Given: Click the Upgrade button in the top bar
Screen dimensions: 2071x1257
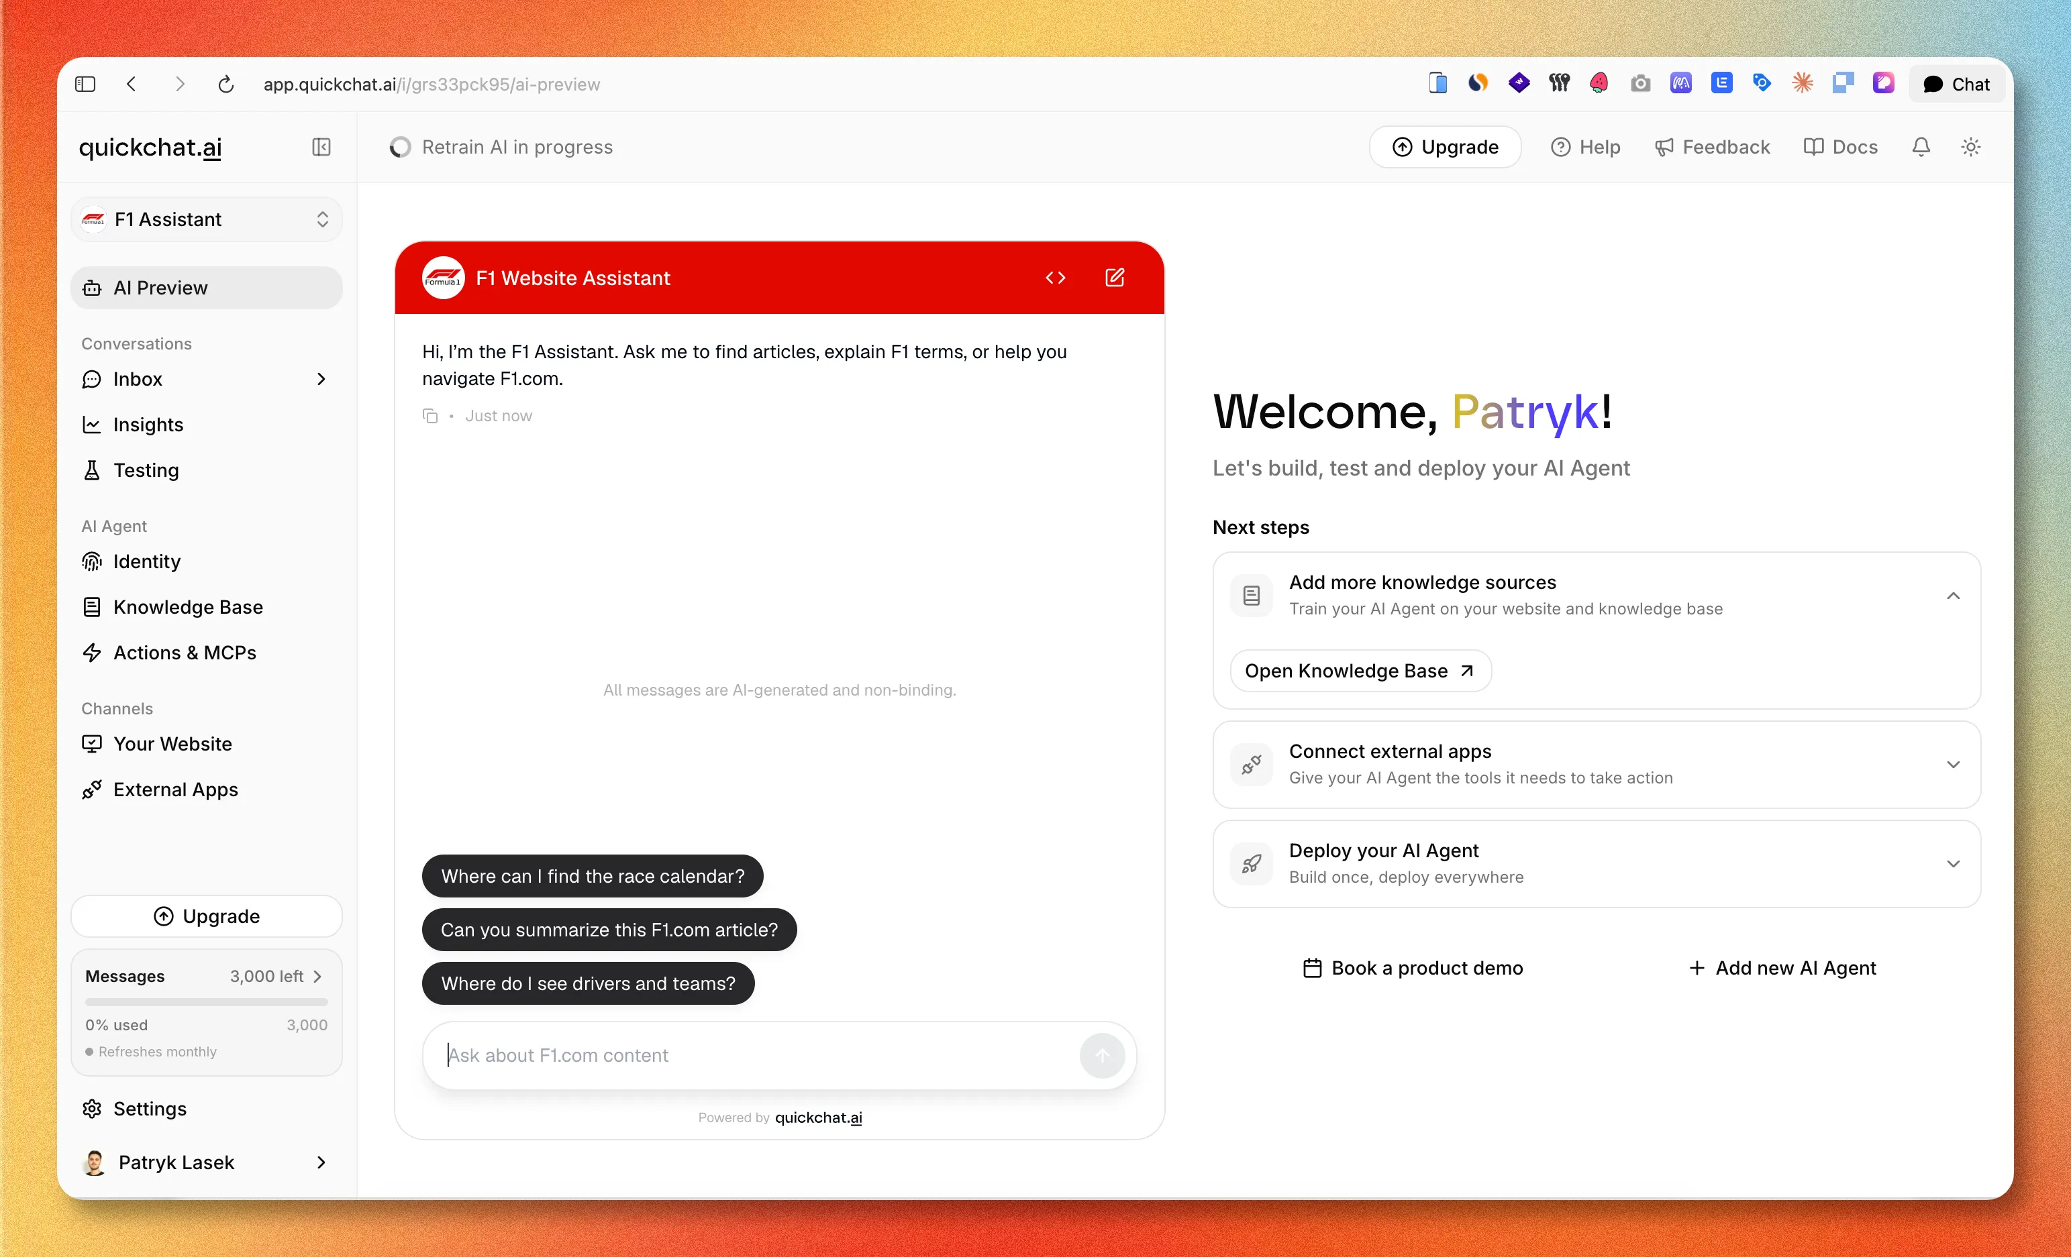Looking at the screenshot, I should pyautogui.click(x=1445, y=147).
